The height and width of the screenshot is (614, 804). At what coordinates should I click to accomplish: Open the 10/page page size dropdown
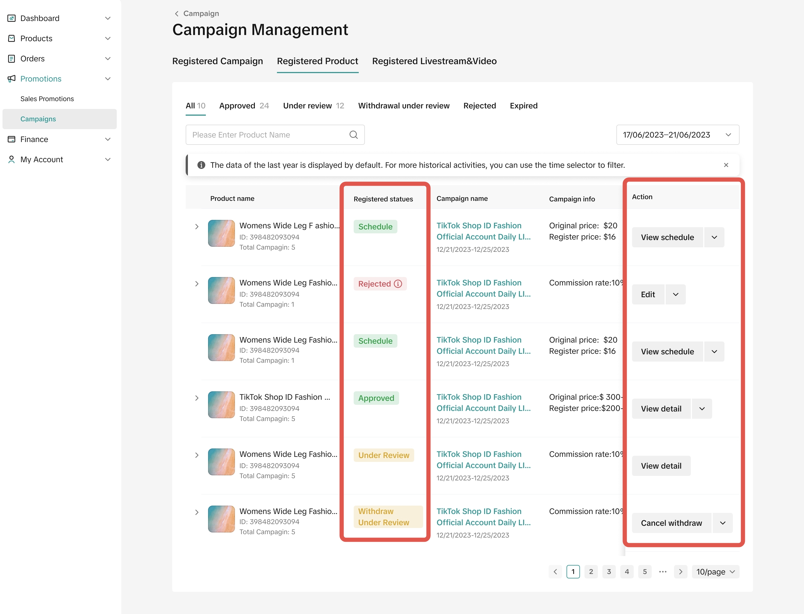point(715,572)
